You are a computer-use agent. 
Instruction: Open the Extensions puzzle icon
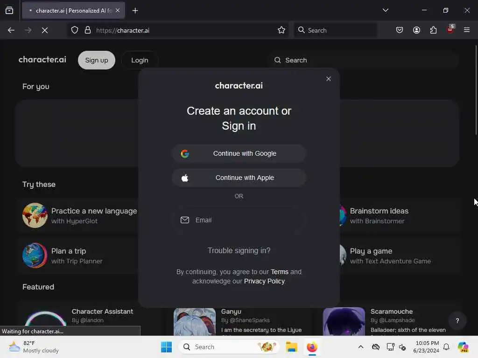click(x=433, y=30)
